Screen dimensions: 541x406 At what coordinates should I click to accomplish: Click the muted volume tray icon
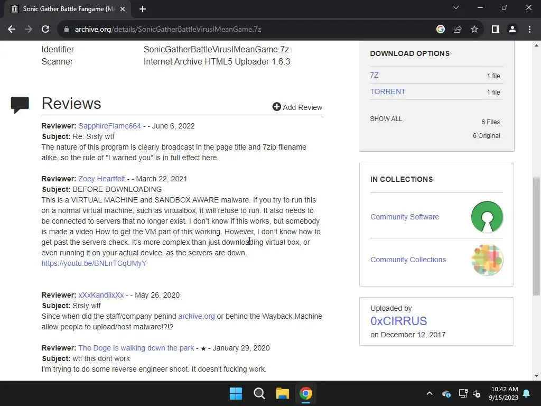(x=477, y=393)
